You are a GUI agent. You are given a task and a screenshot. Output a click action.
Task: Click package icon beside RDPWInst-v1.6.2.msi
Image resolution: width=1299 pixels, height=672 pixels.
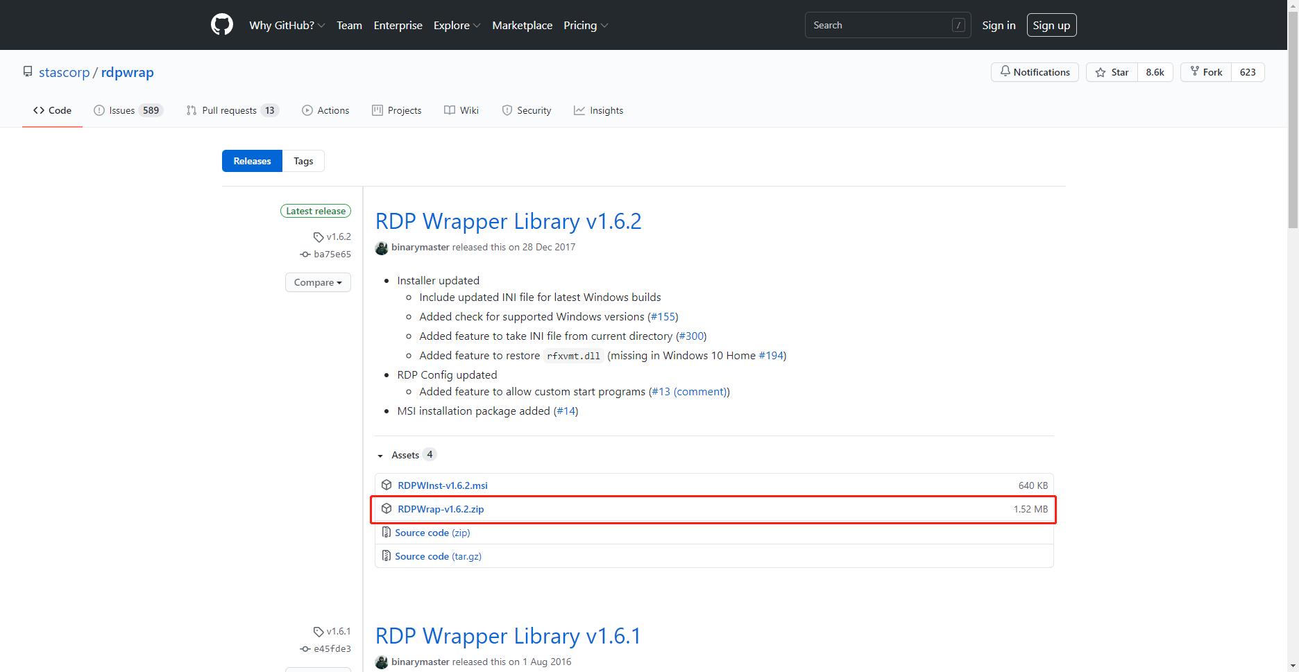coord(387,485)
